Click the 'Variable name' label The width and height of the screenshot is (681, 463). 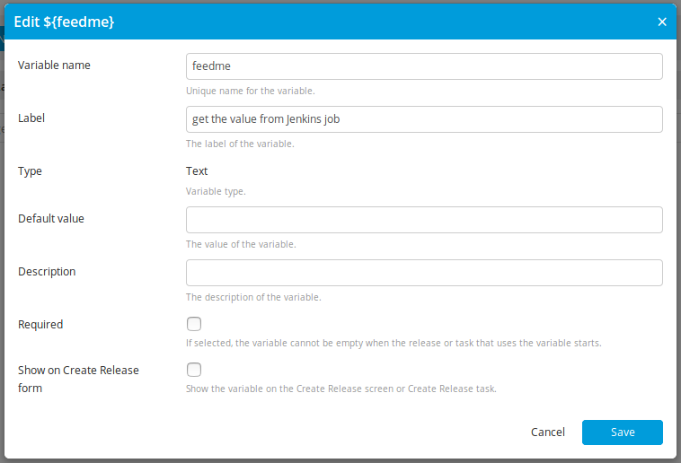[54, 66]
